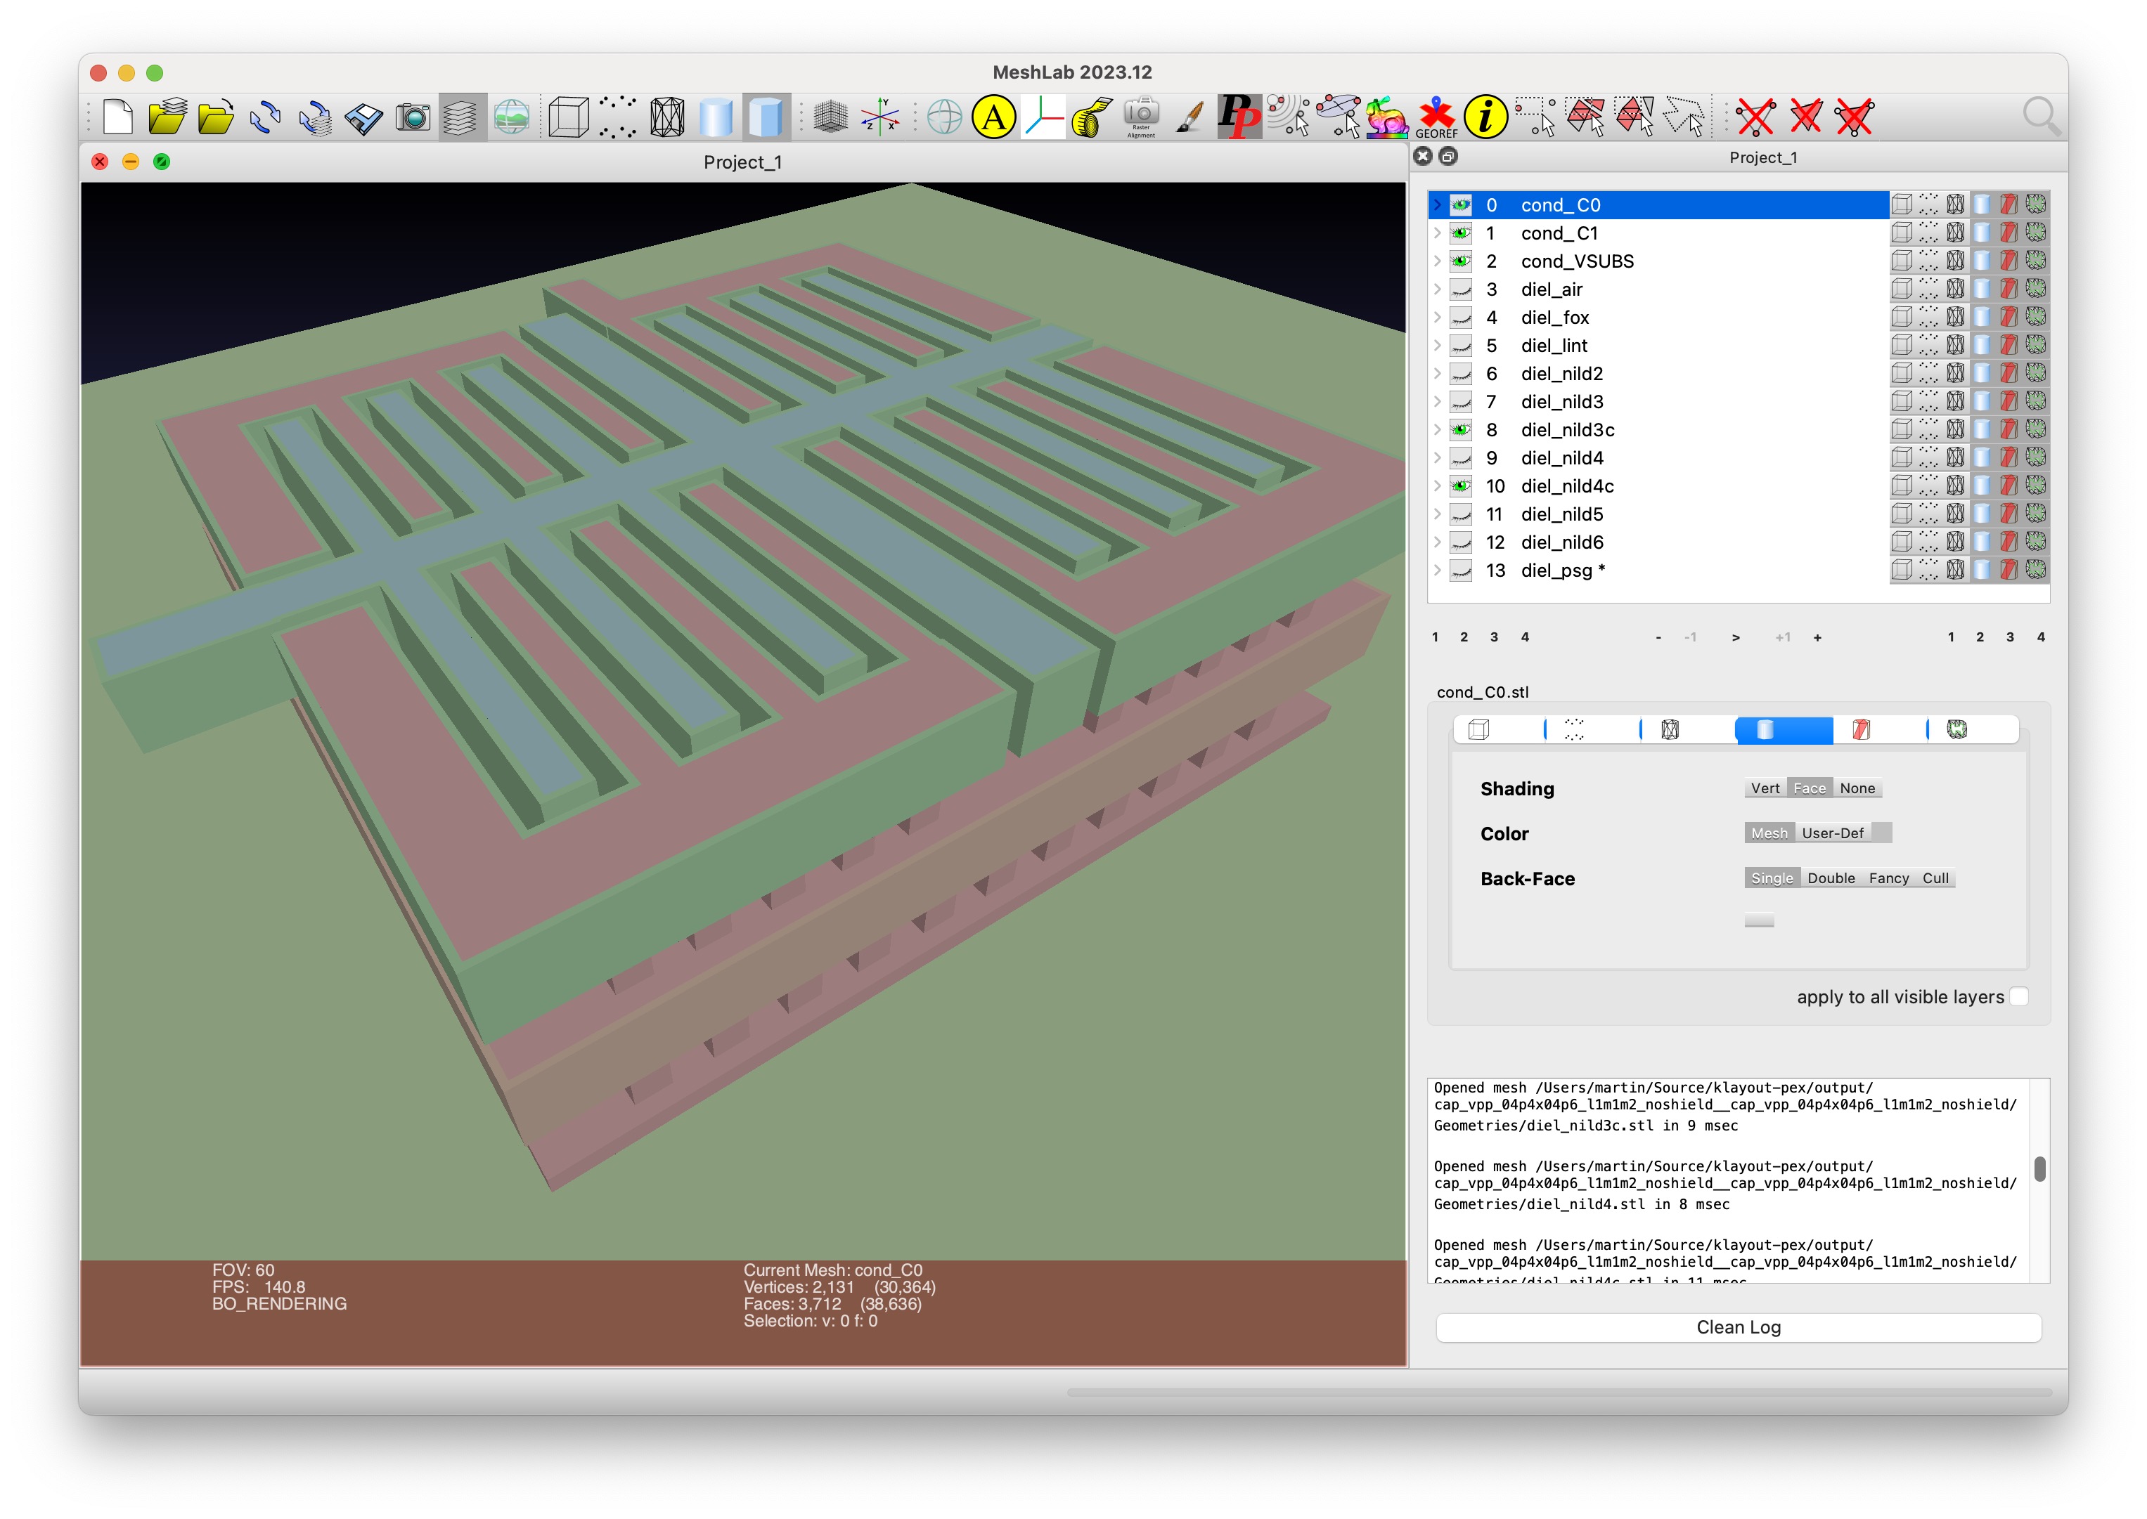Show the diel_air layer

[x=1460, y=289]
